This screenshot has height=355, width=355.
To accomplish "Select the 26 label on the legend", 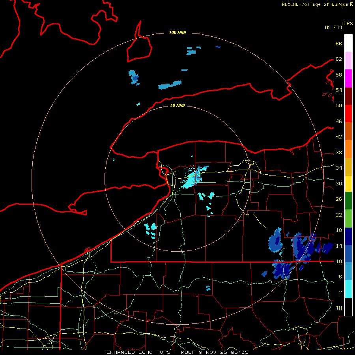I will [x=339, y=199].
